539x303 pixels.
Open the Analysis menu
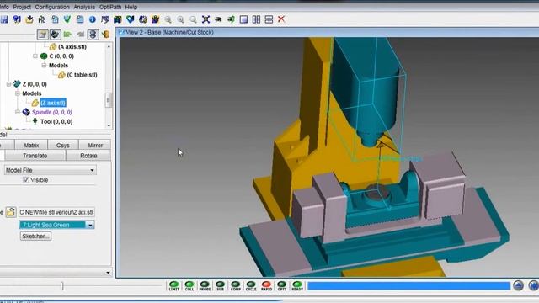(84, 7)
